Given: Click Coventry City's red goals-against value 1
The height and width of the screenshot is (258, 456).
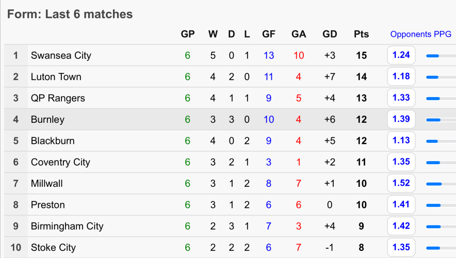Looking at the screenshot, I should pyautogui.click(x=299, y=162).
